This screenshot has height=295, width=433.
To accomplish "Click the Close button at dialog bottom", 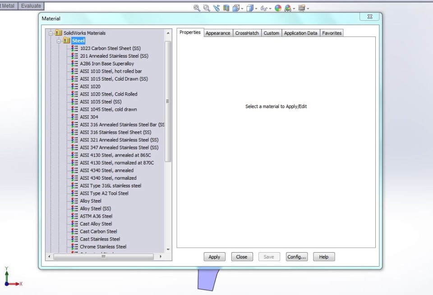I will (242, 257).
